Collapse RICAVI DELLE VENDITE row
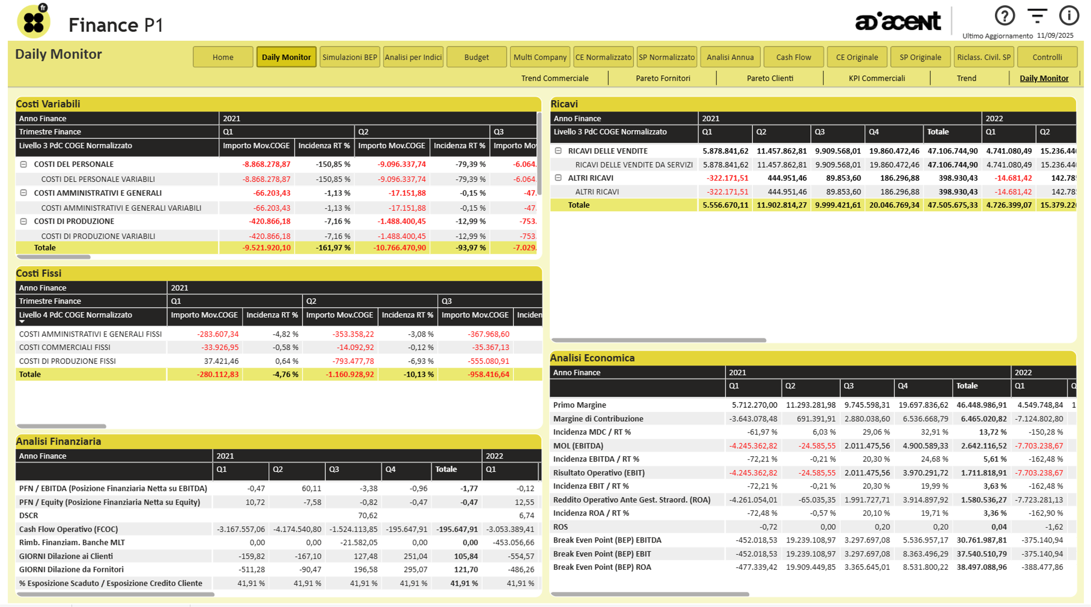 pyautogui.click(x=558, y=151)
